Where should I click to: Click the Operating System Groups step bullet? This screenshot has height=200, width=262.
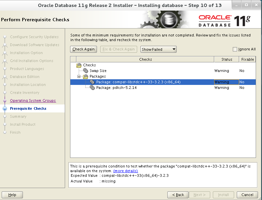tap(5, 100)
